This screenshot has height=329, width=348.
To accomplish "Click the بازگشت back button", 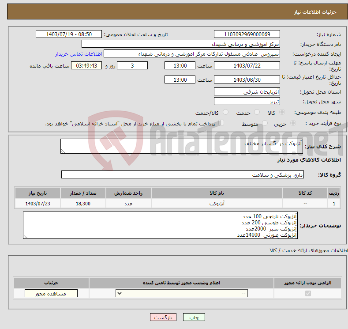I will click(163, 317).
